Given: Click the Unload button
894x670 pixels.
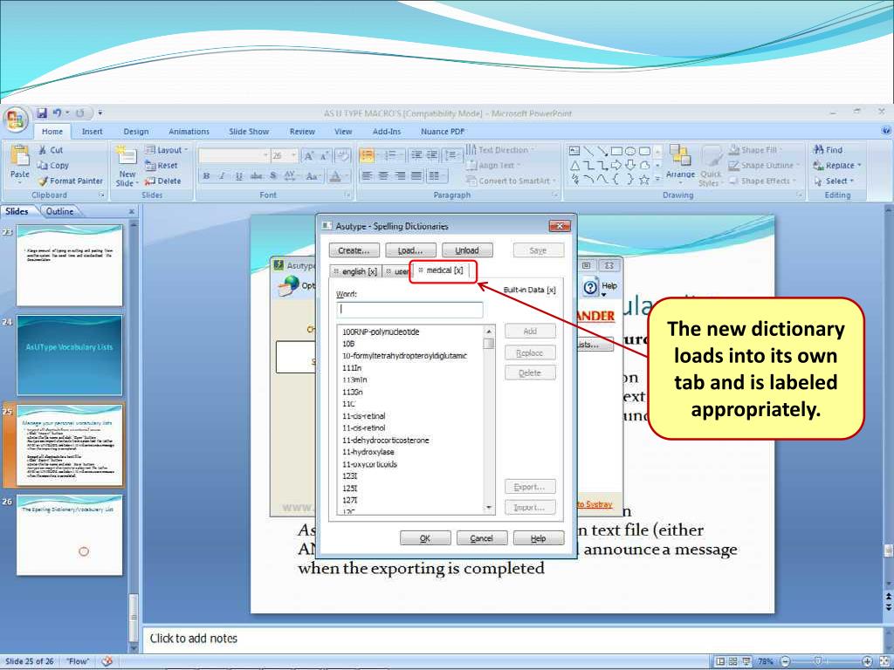Looking at the screenshot, I should point(467,250).
